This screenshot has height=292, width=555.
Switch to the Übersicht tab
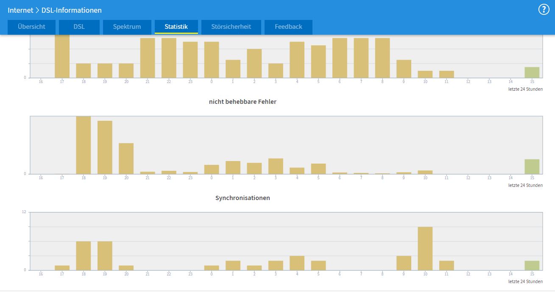click(31, 27)
